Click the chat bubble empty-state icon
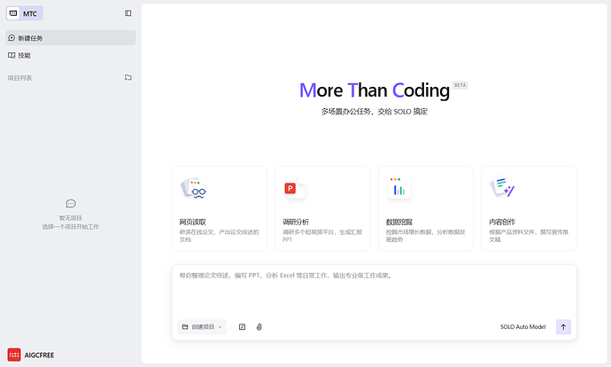This screenshot has width=611, height=367. pos(71,204)
